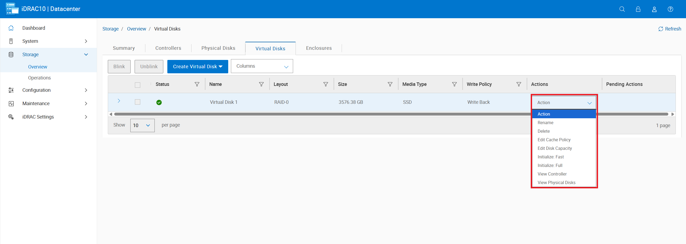Viewport: 686px width, 244px height.
Task: Open the help icon in top right
Action: pyautogui.click(x=670, y=9)
